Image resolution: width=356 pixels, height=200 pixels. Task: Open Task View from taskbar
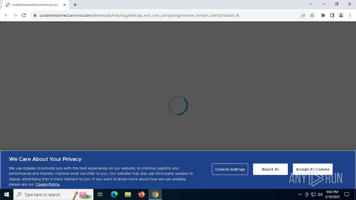tap(100, 194)
